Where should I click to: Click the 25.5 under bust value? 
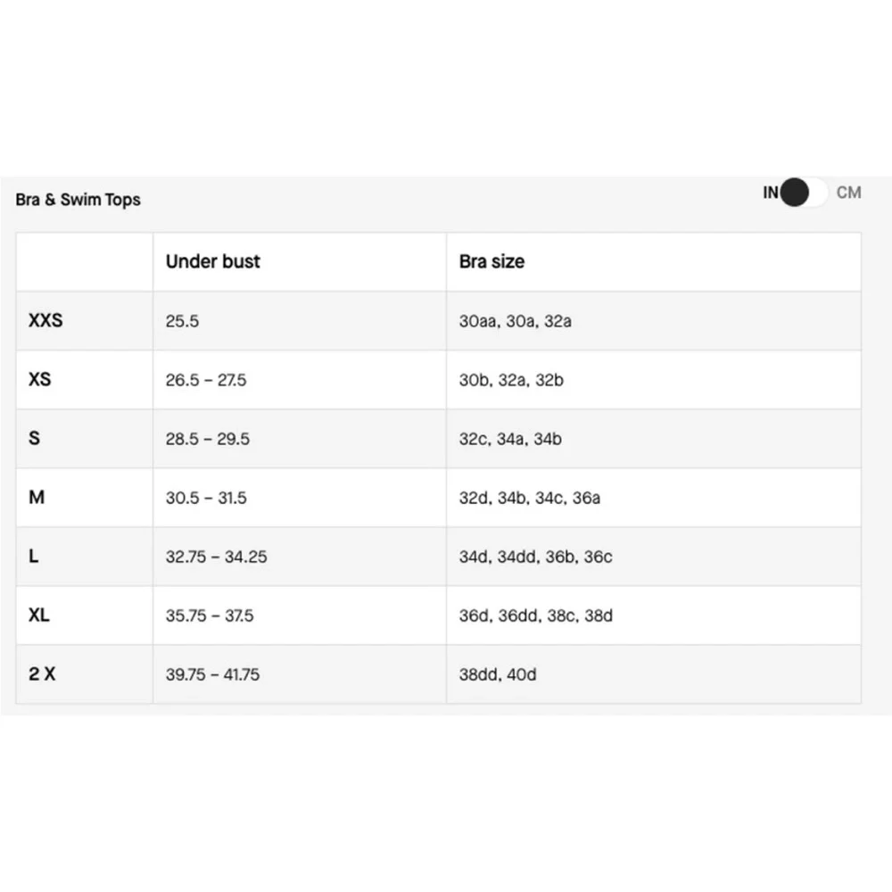(x=182, y=321)
